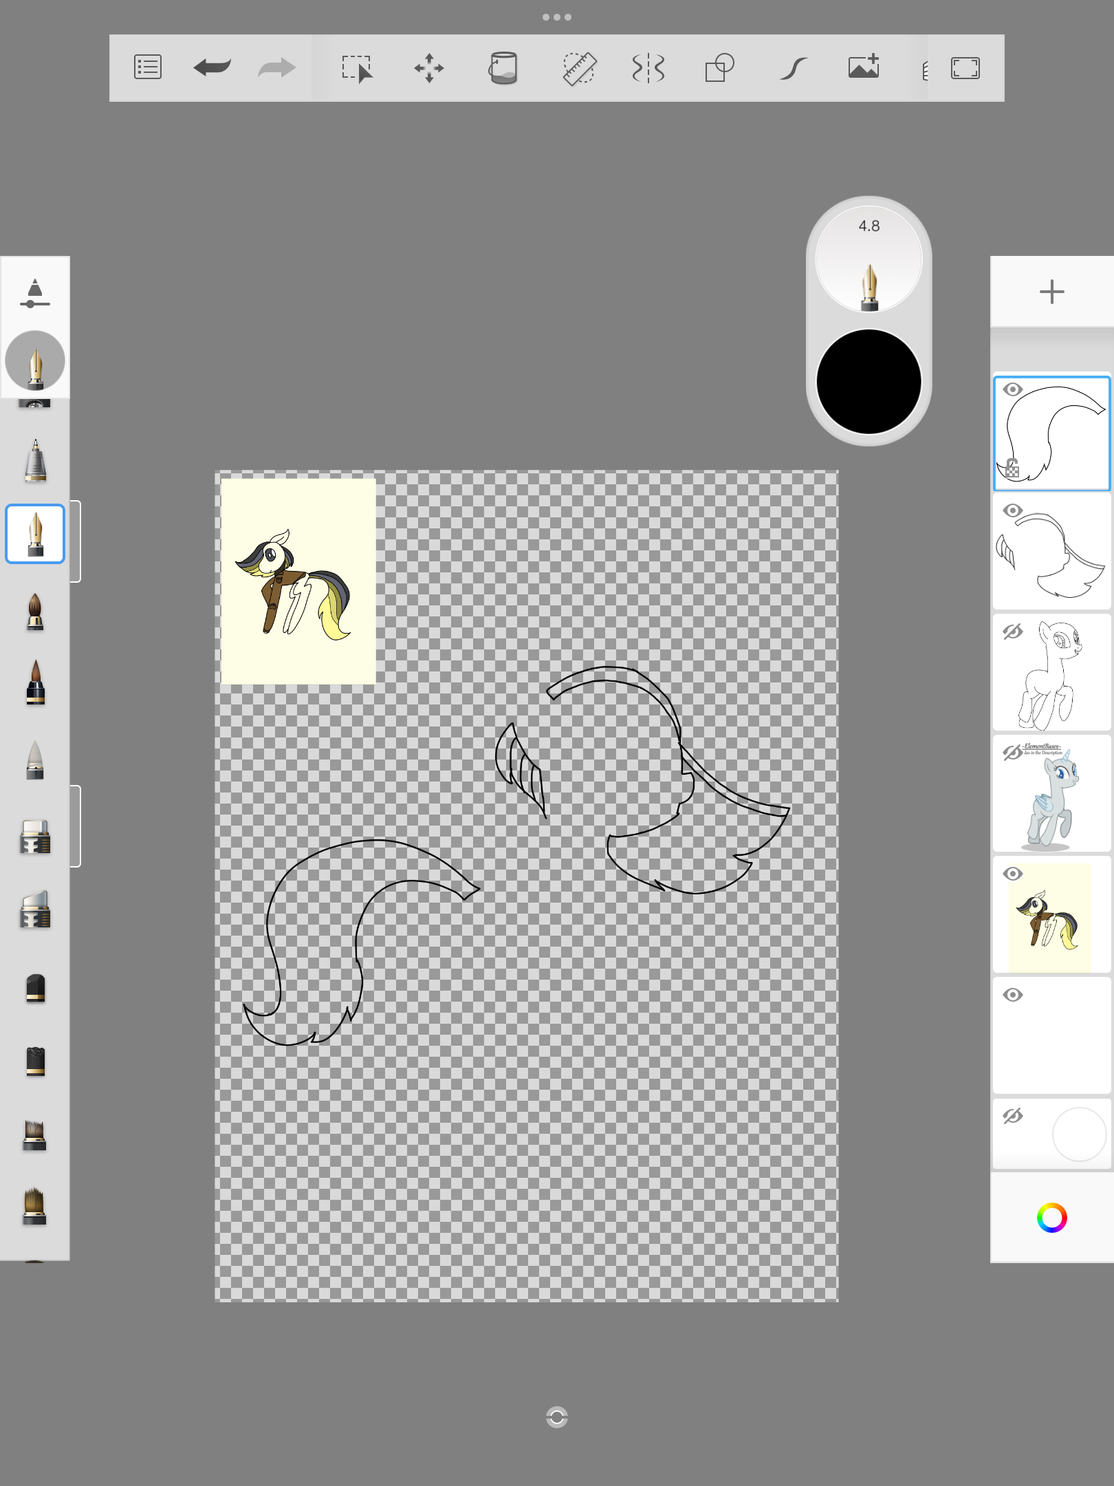Tap the brush size puck showing 4.8
Viewport: 1114px width, 1486px height.
click(869, 259)
